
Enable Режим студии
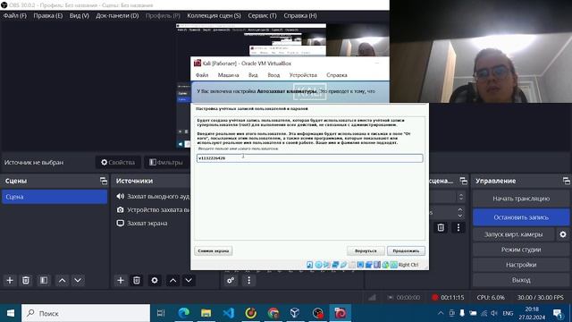[521, 250]
